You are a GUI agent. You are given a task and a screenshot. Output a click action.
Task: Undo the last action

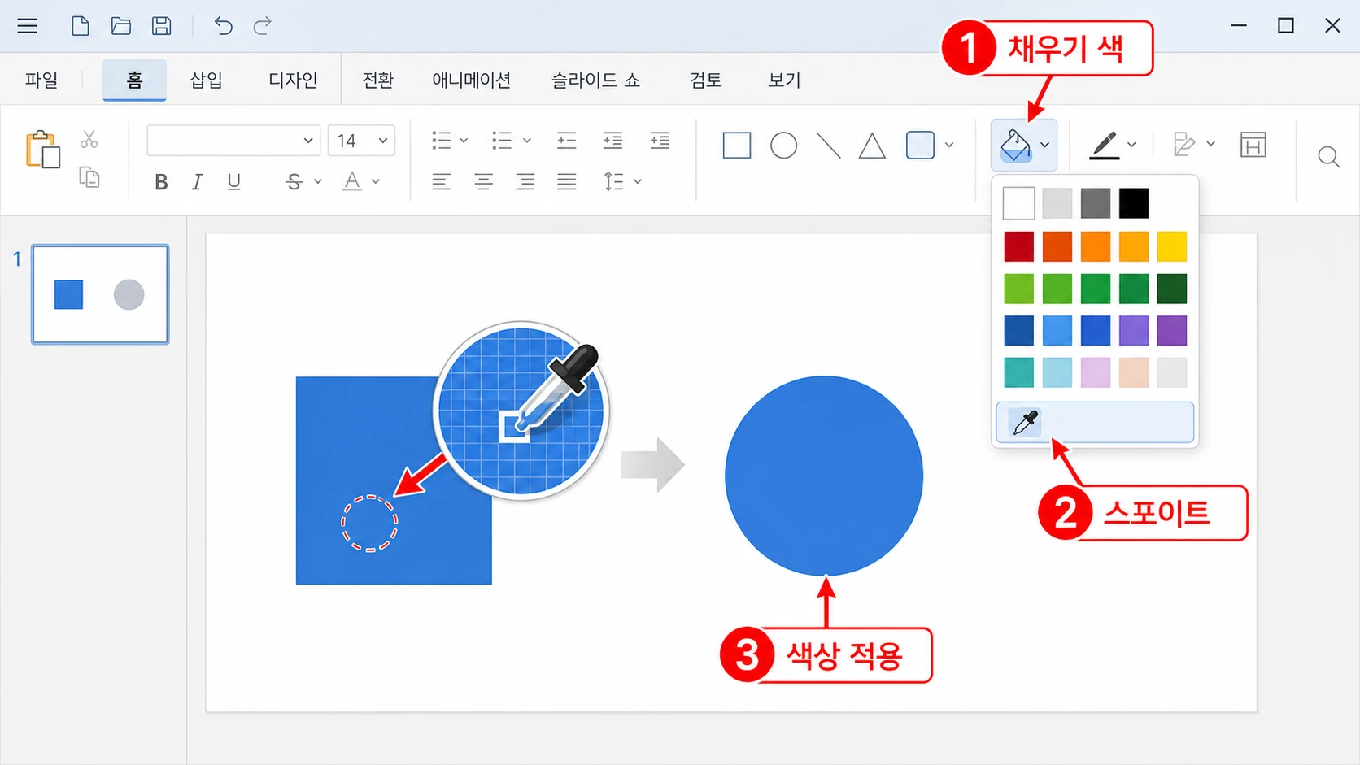[223, 26]
